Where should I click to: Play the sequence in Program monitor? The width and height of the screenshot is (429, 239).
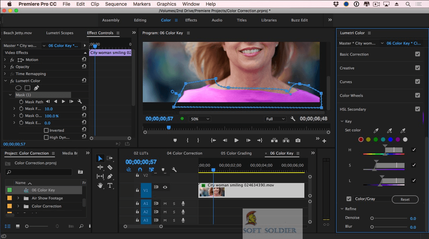click(x=236, y=140)
